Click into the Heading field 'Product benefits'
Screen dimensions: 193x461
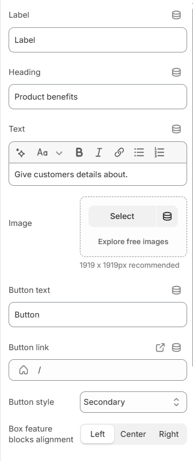point(98,97)
